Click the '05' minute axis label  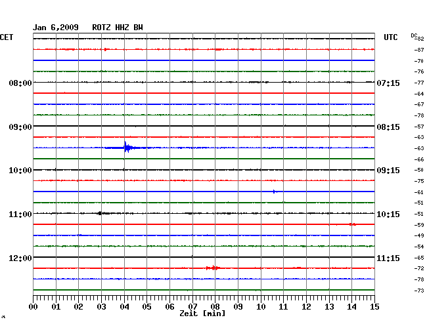(146, 307)
